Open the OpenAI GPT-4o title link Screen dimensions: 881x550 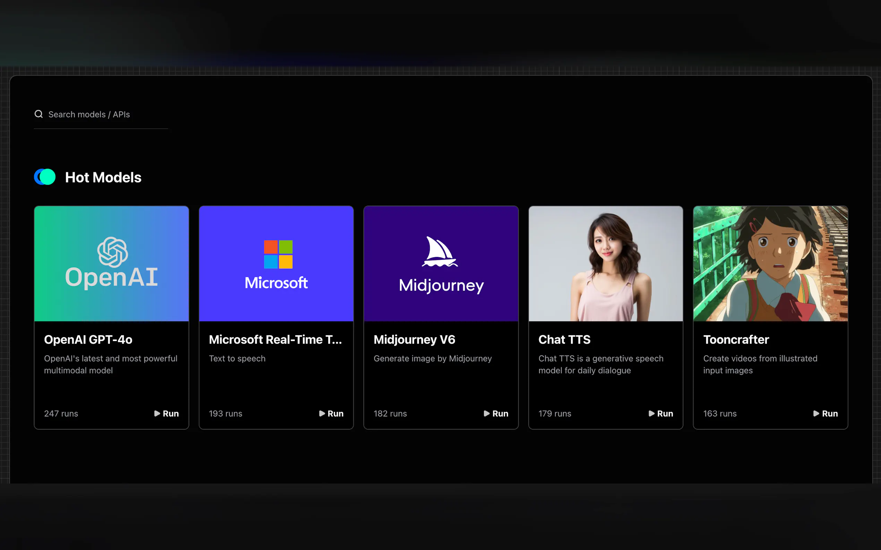(x=88, y=339)
